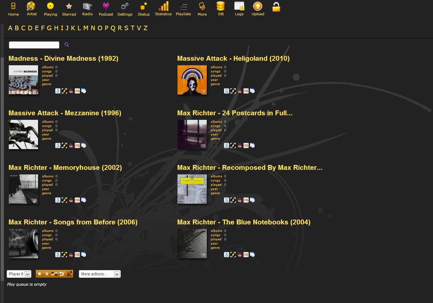
Task: Click vinyl icon for The Blue Notebooks
Action: [233, 255]
